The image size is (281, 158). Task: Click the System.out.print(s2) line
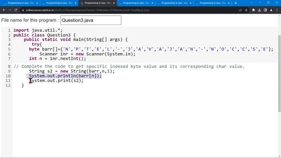pos(56,81)
